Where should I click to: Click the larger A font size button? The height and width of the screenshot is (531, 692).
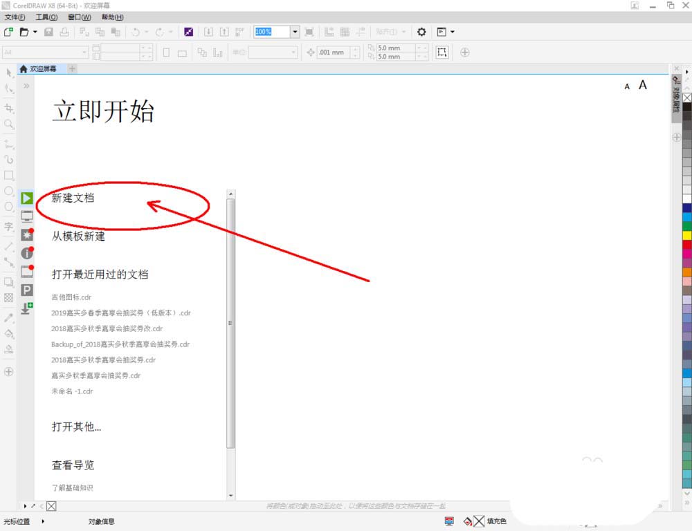pyautogui.click(x=643, y=84)
